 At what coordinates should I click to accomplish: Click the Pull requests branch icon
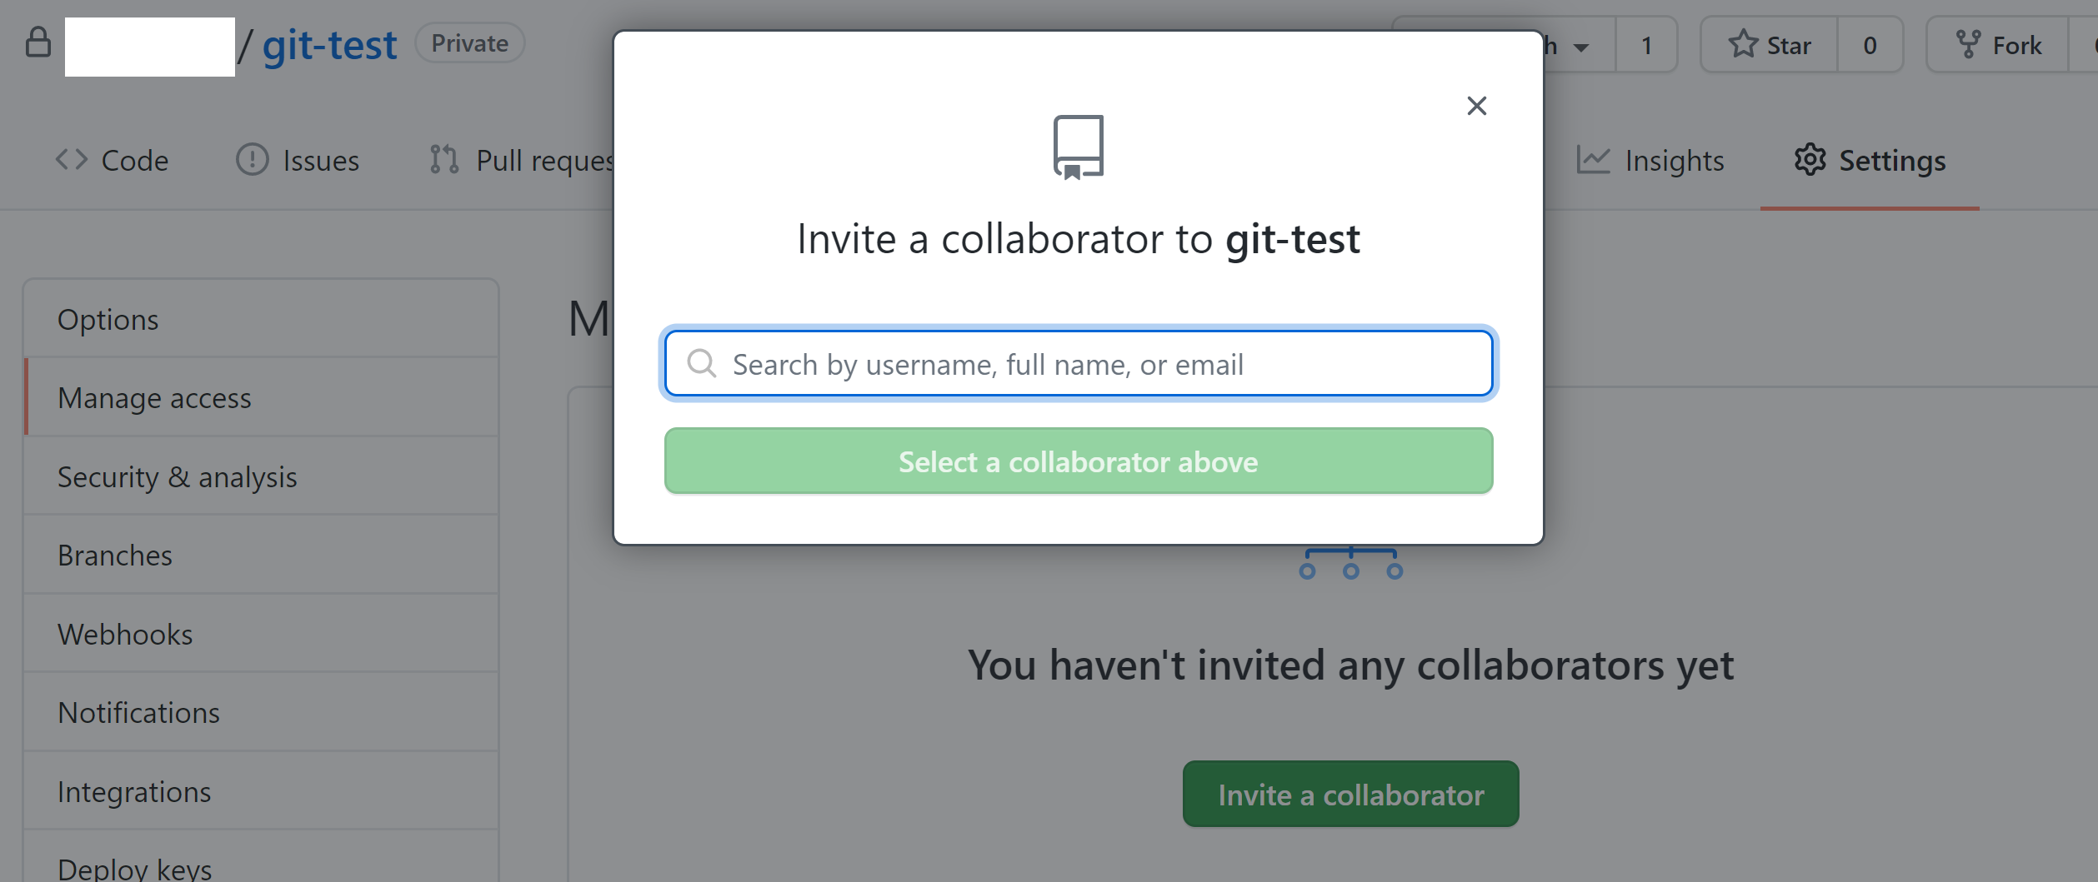coord(444,159)
